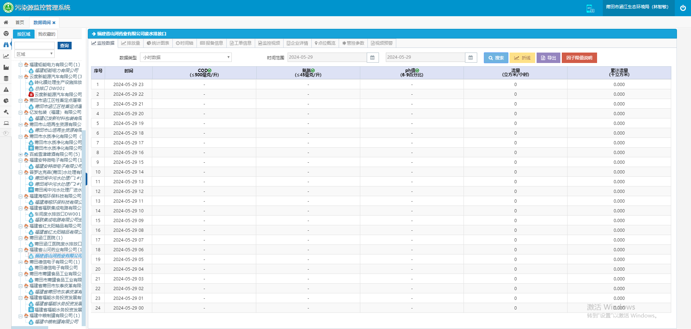Select the binoculars search icon in sidebar

(6, 45)
